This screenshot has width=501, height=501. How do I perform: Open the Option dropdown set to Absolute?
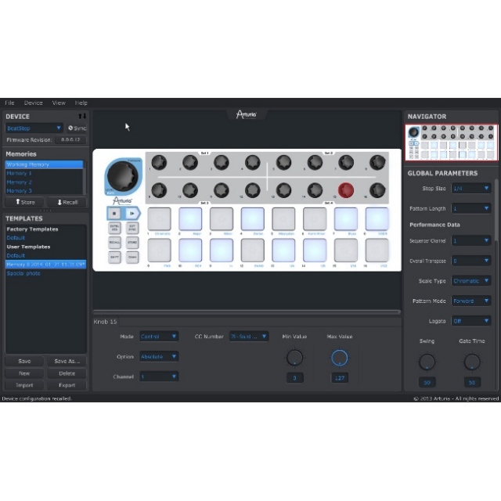[159, 357]
